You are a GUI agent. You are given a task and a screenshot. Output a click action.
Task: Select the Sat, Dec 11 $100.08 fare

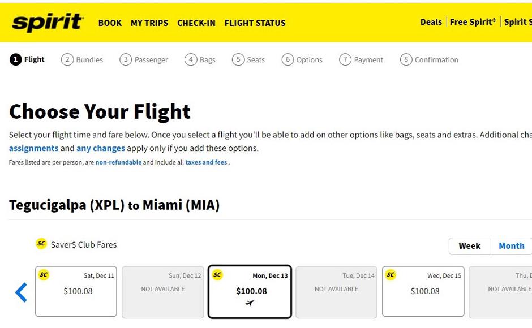click(x=76, y=292)
